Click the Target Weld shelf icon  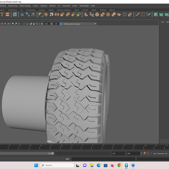119,14
